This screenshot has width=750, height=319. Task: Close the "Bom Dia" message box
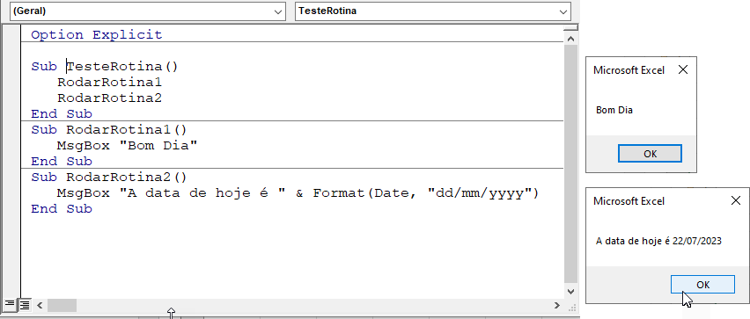[x=683, y=70]
